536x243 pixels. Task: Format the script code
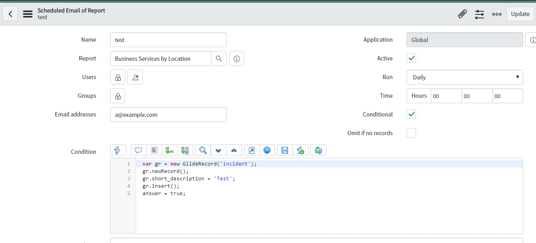tap(154, 150)
